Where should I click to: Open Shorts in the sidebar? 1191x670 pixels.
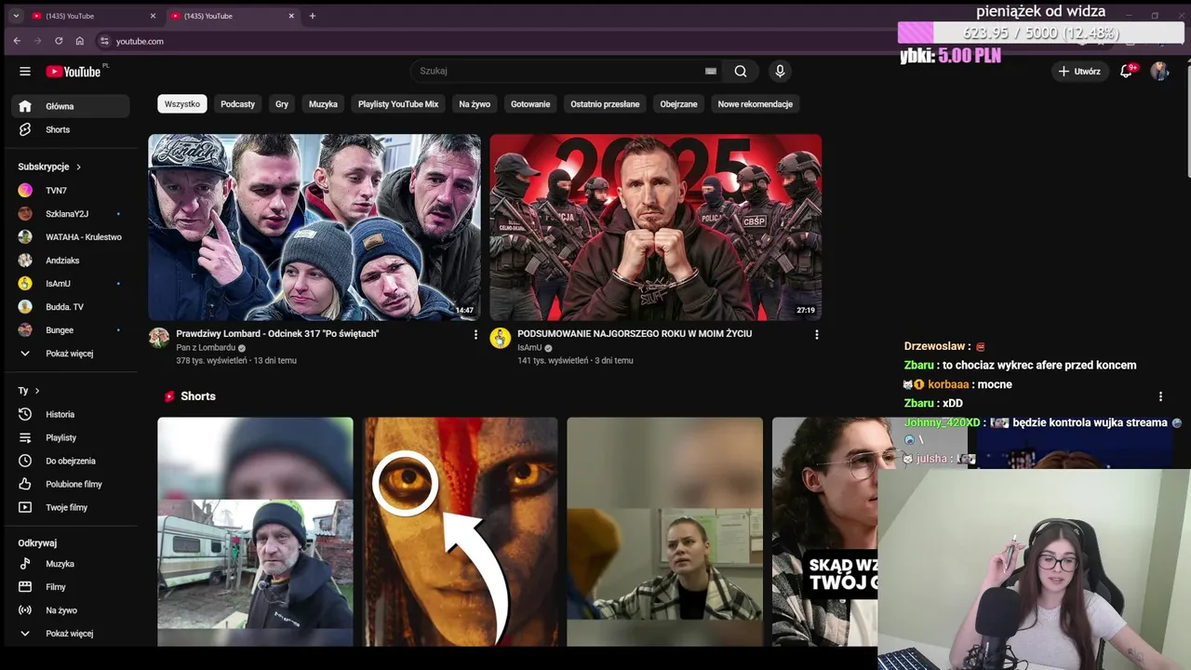[71, 129]
